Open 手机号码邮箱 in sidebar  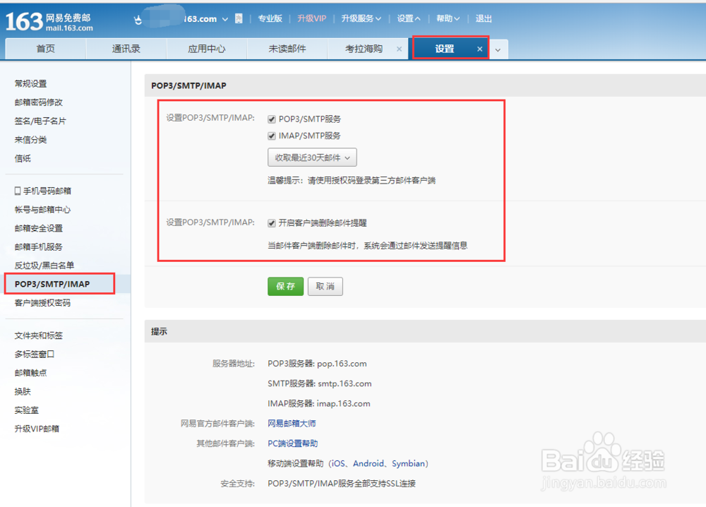(x=43, y=191)
